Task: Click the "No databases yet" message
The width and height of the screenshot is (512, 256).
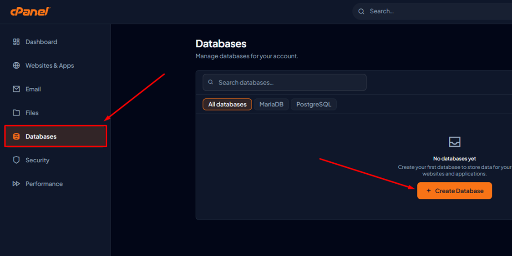Action: click(x=455, y=159)
